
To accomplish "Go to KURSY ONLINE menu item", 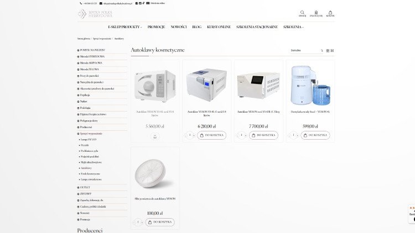I will pos(219,27).
